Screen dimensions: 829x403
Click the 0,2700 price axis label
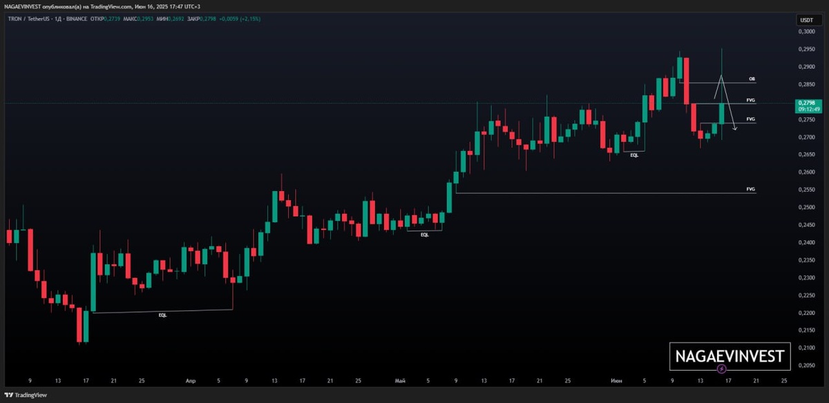tap(806, 137)
